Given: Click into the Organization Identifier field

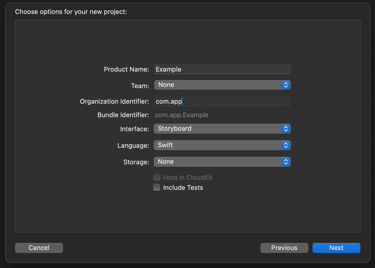Looking at the screenshot, I should (x=222, y=101).
